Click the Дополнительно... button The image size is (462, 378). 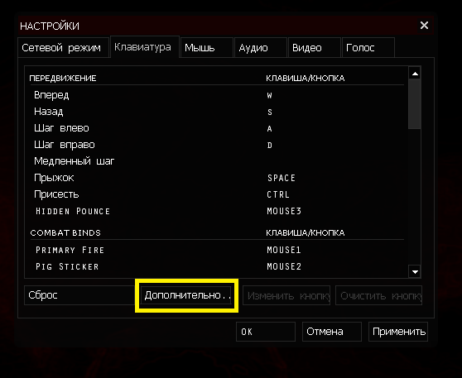[186, 295]
